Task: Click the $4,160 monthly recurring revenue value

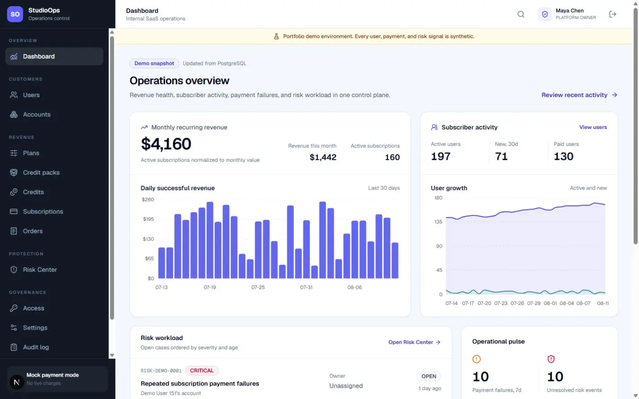Action: coord(166,144)
